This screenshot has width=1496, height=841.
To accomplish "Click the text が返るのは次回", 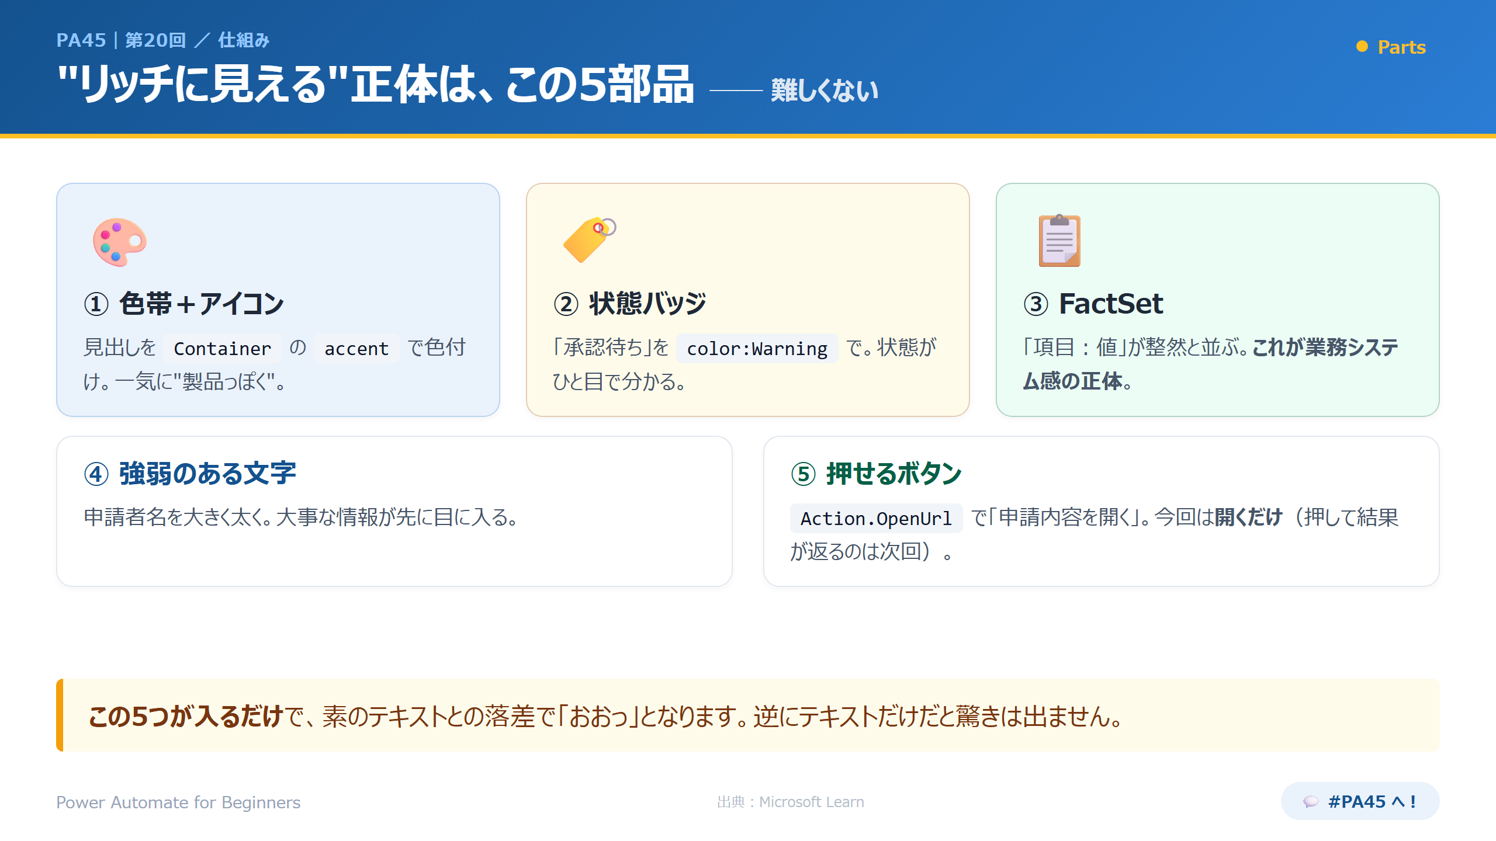I will [x=856, y=552].
